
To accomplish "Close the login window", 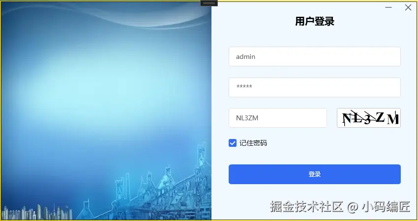I will pyautogui.click(x=408, y=7).
